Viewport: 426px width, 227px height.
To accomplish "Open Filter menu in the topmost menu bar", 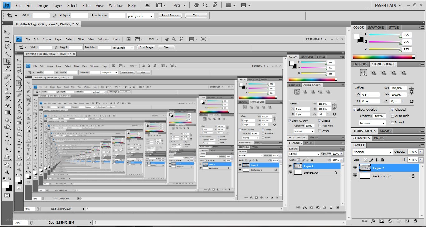I will point(86,6).
